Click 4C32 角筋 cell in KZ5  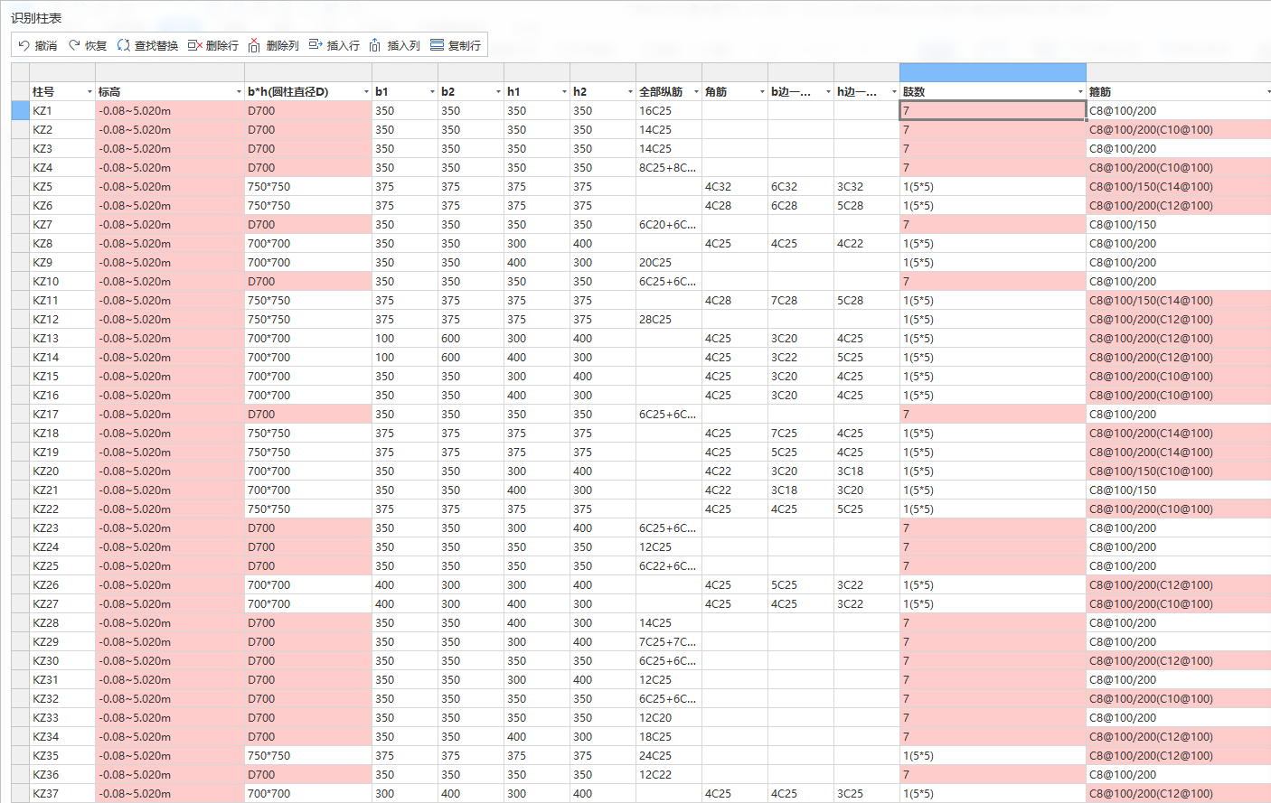(x=735, y=187)
